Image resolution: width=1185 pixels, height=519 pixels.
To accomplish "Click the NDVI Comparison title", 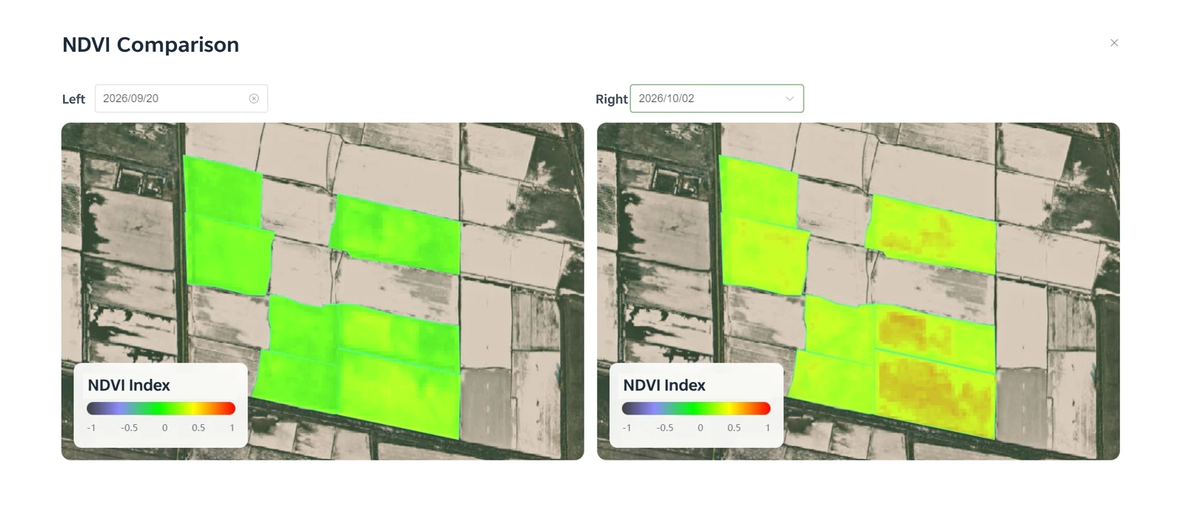I will point(150,44).
